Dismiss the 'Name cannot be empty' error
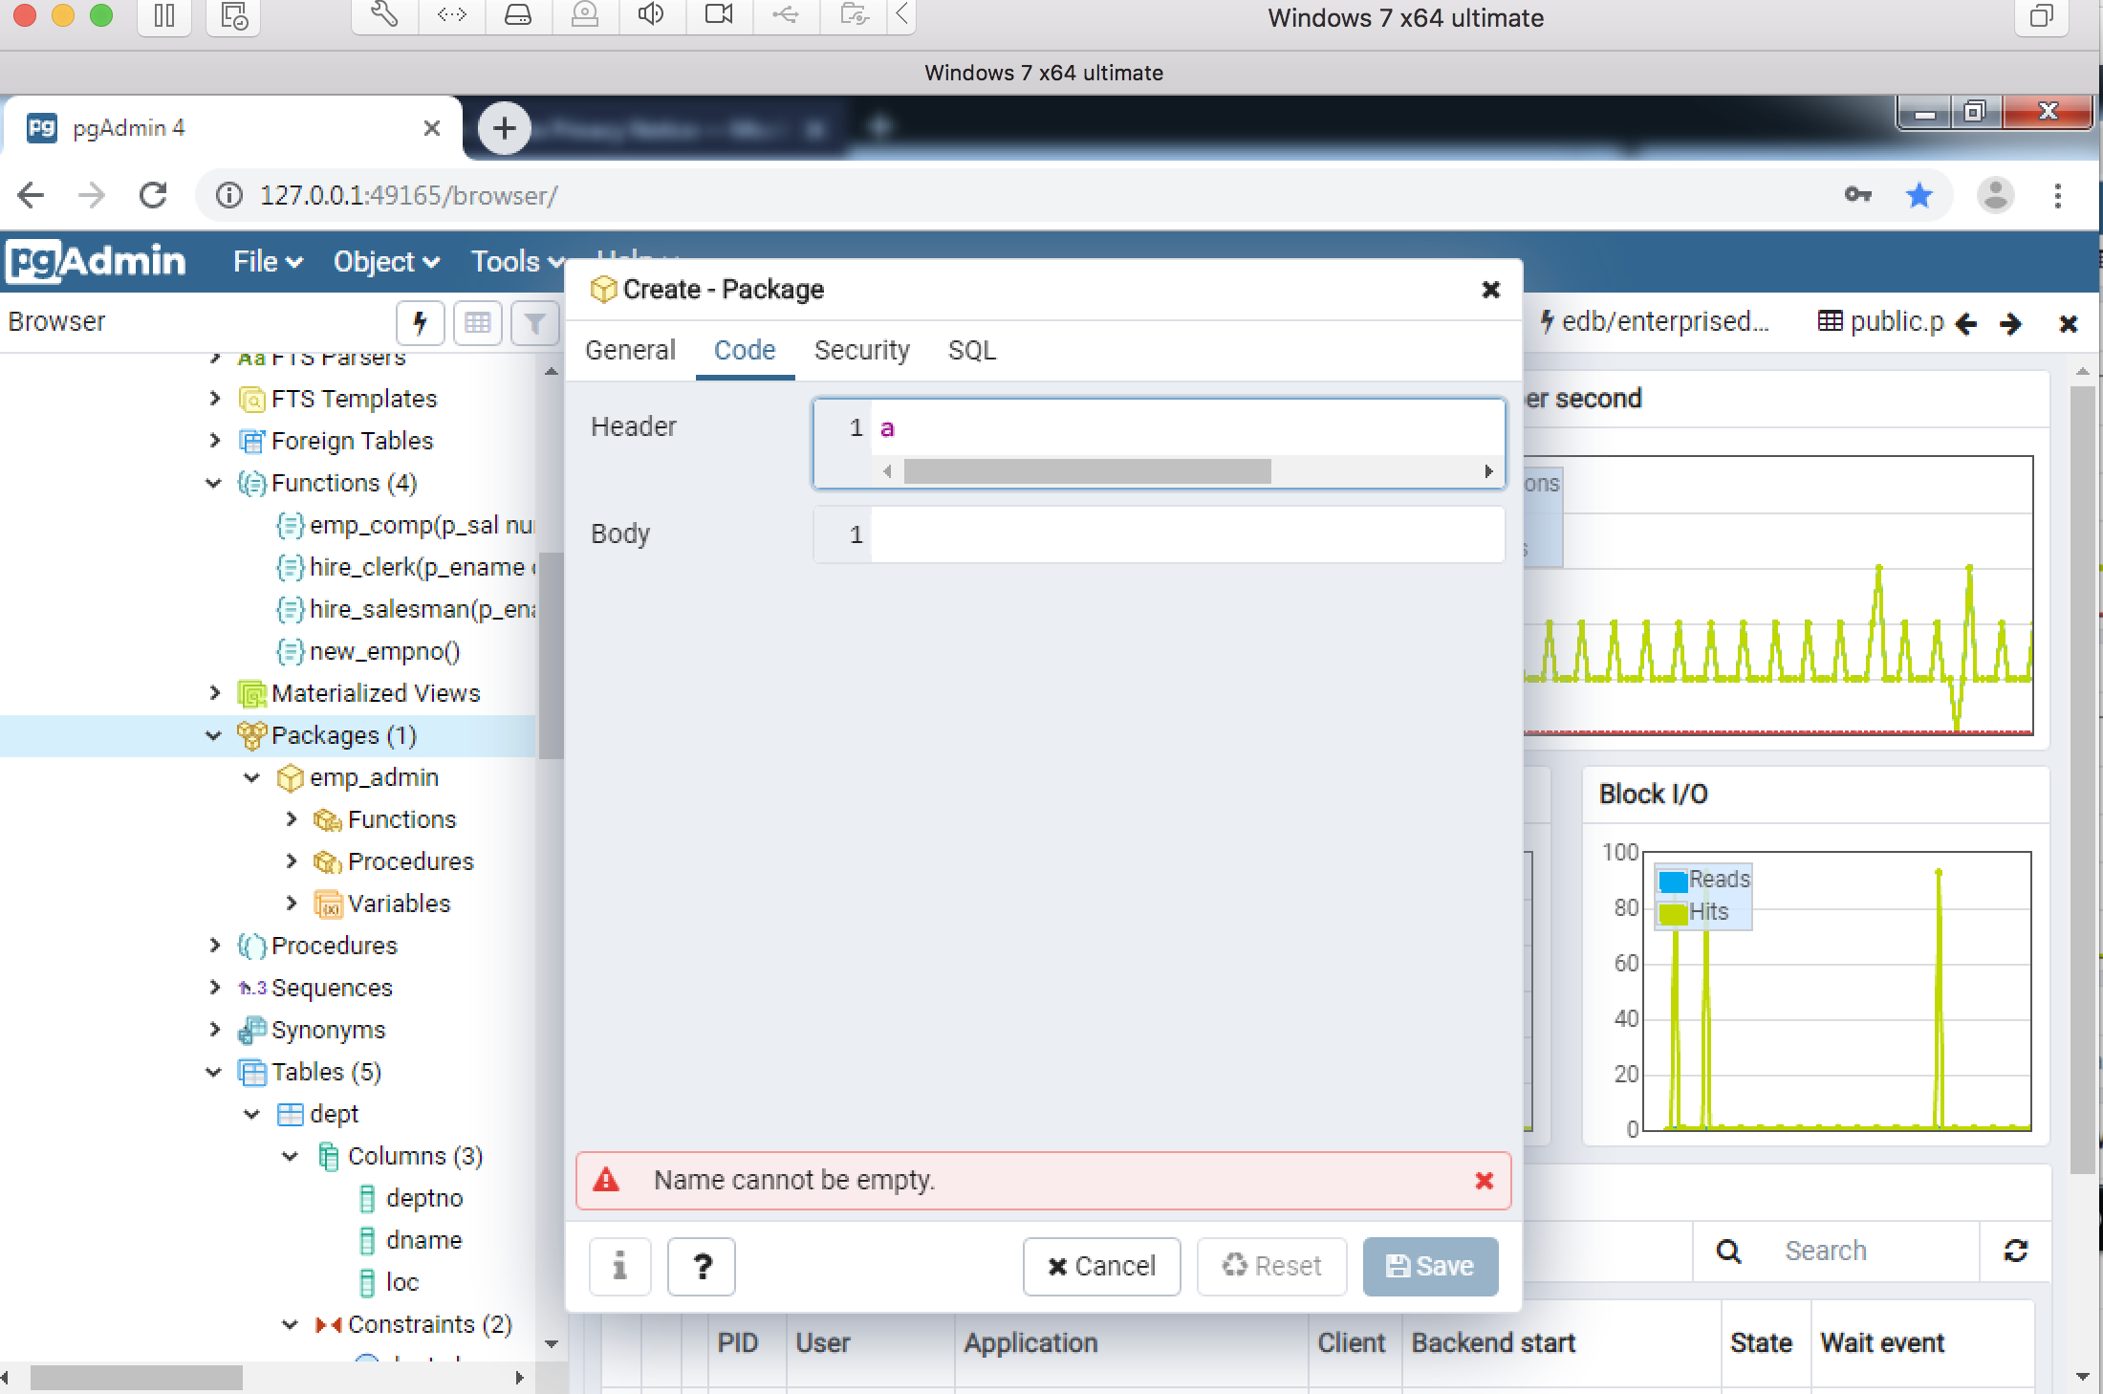Image resolution: width=2103 pixels, height=1394 pixels. coord(1484,1181)
